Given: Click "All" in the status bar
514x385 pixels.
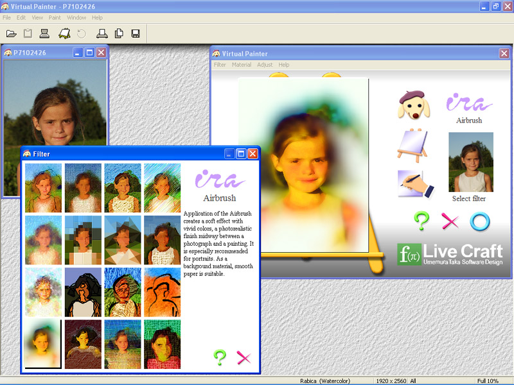Looking at the screenshot, I should click(413, 381).
